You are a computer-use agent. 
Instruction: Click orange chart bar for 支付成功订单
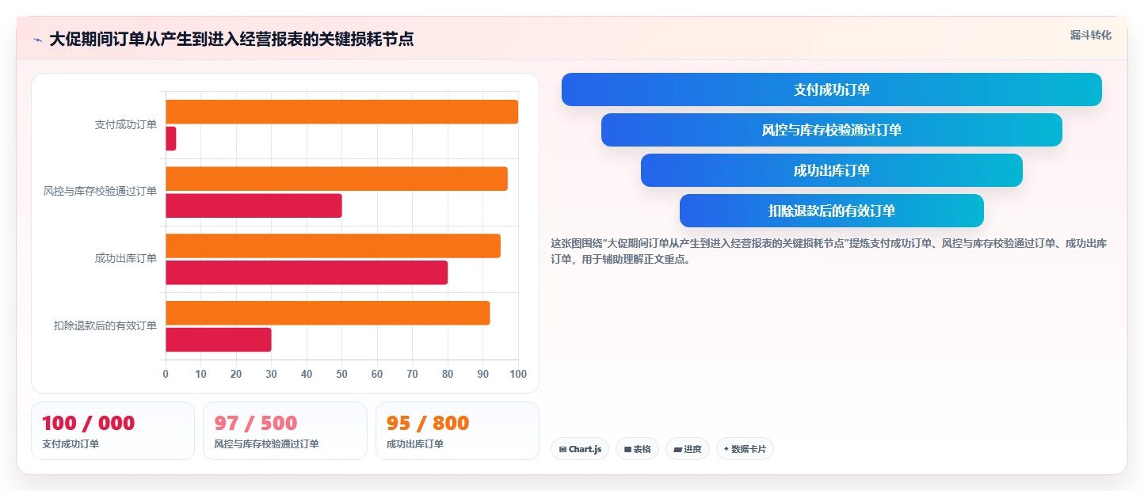coord(341,112)
